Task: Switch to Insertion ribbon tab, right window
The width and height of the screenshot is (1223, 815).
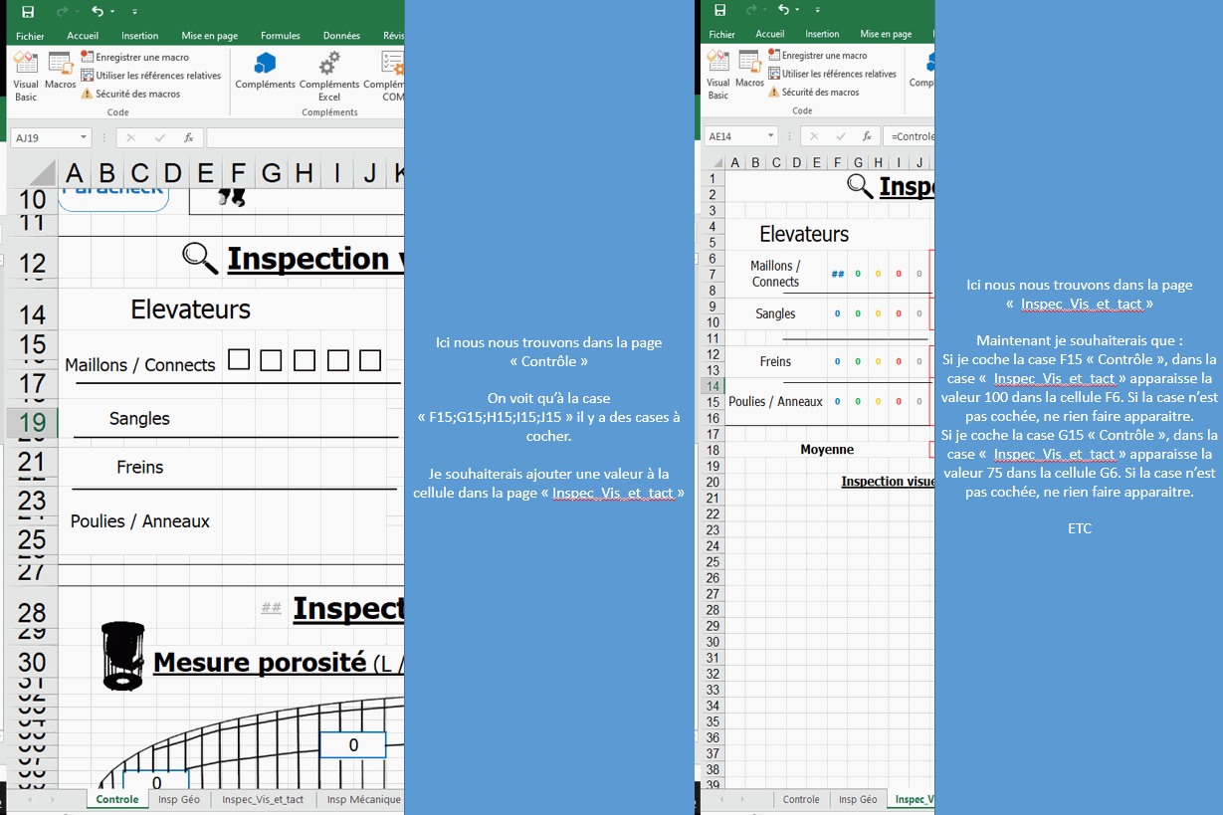Action: click(x=822, y=34)
